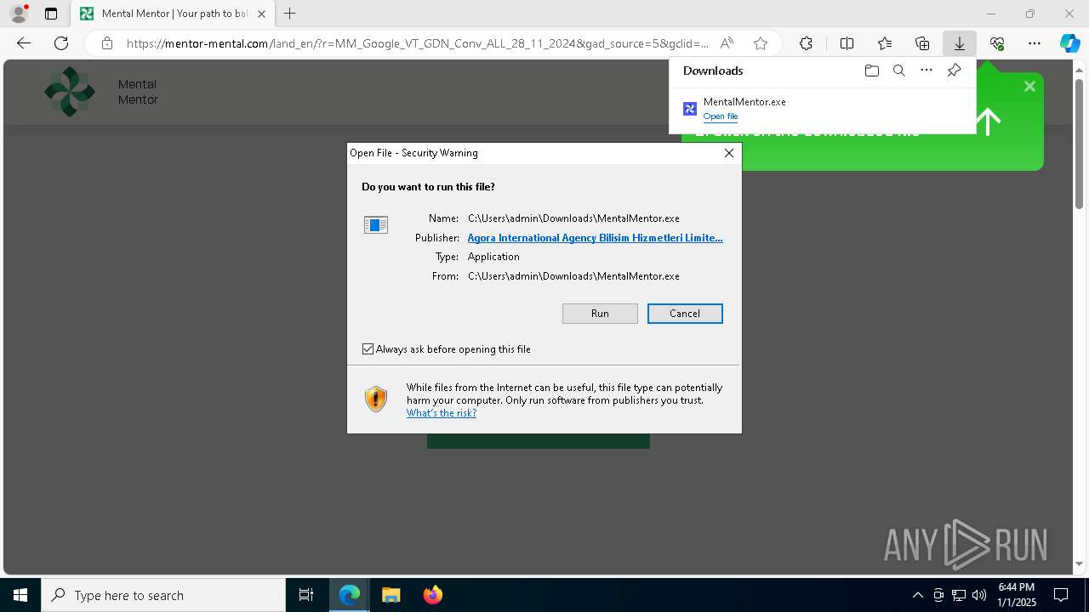
Task: Open Edge Settings and more menu
Action: [1035, 43]
